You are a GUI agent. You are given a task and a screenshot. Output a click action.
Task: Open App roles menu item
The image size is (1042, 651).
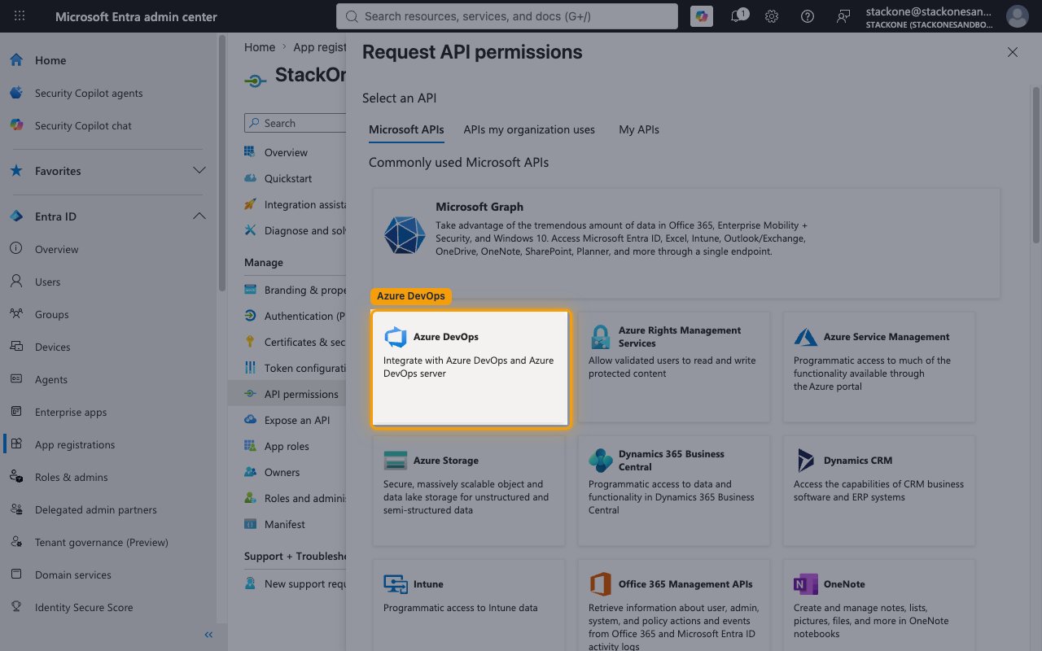click(x=287, y=446)
